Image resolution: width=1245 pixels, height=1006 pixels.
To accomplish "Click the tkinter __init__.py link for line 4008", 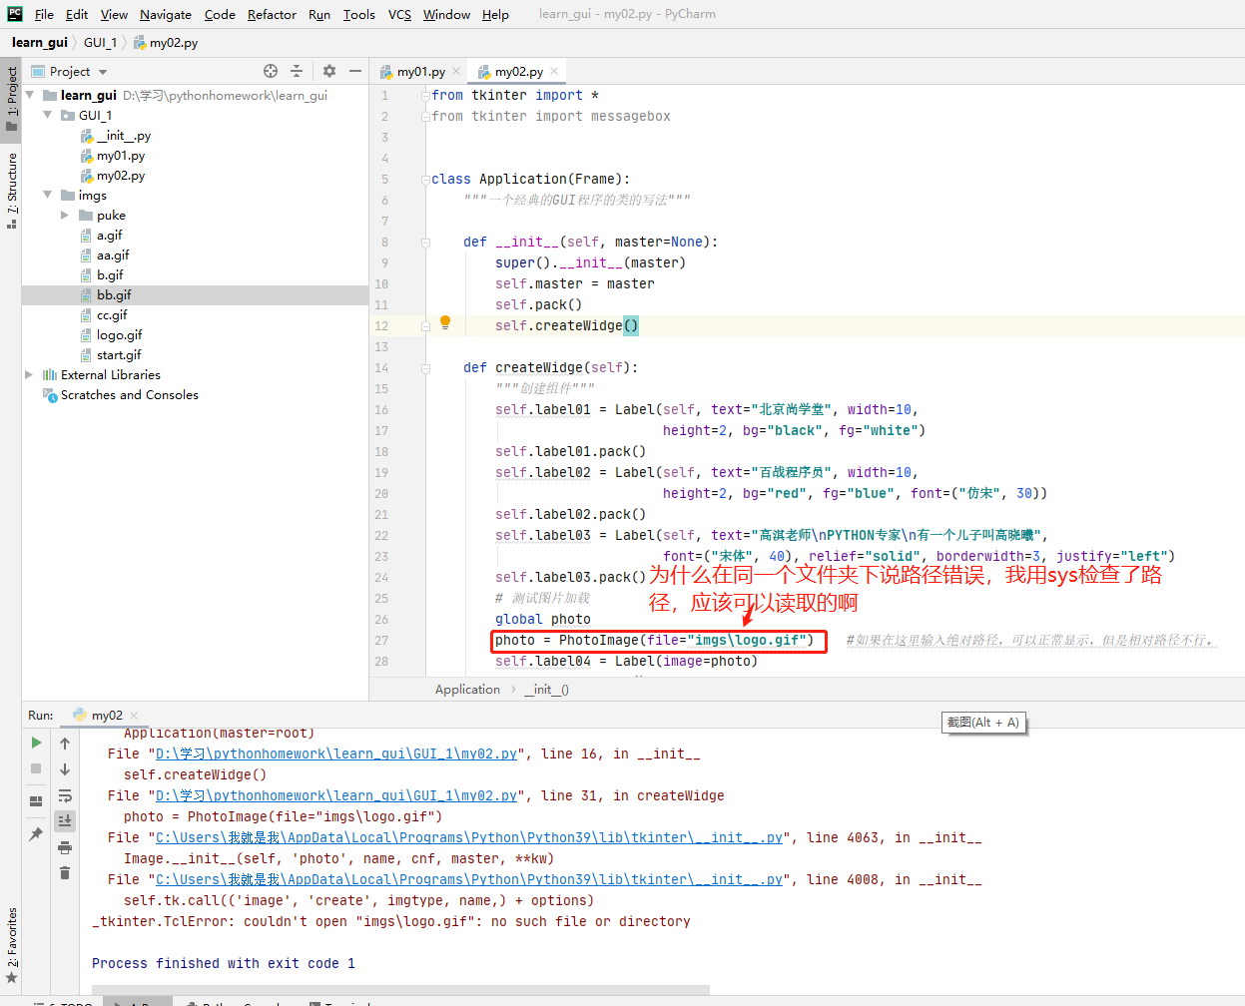I will point(469,879).
